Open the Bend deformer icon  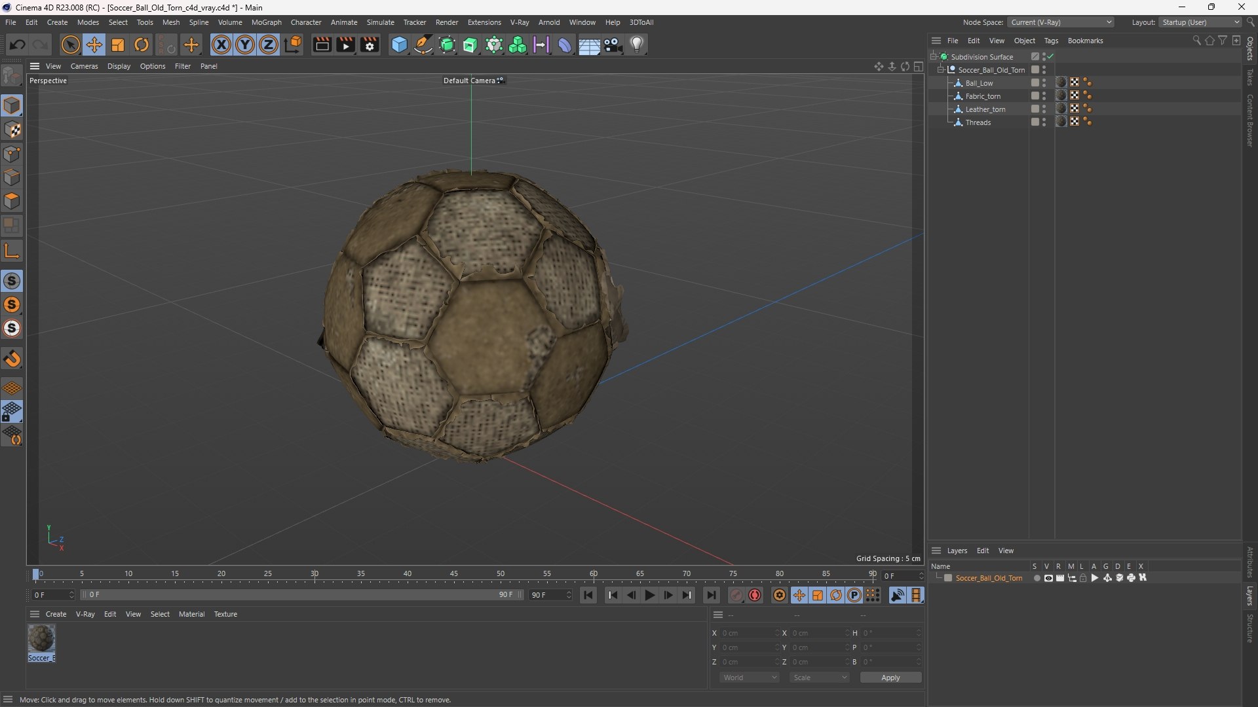565,45
